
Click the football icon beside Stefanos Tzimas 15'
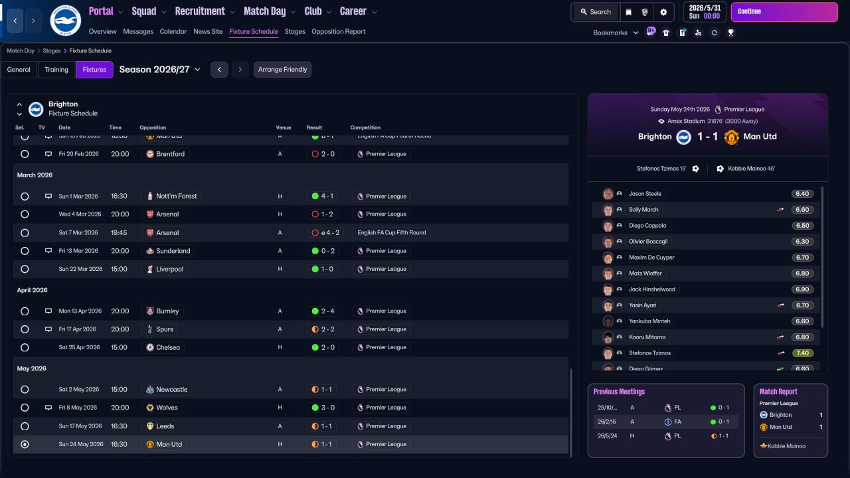[x=695, y=169]
